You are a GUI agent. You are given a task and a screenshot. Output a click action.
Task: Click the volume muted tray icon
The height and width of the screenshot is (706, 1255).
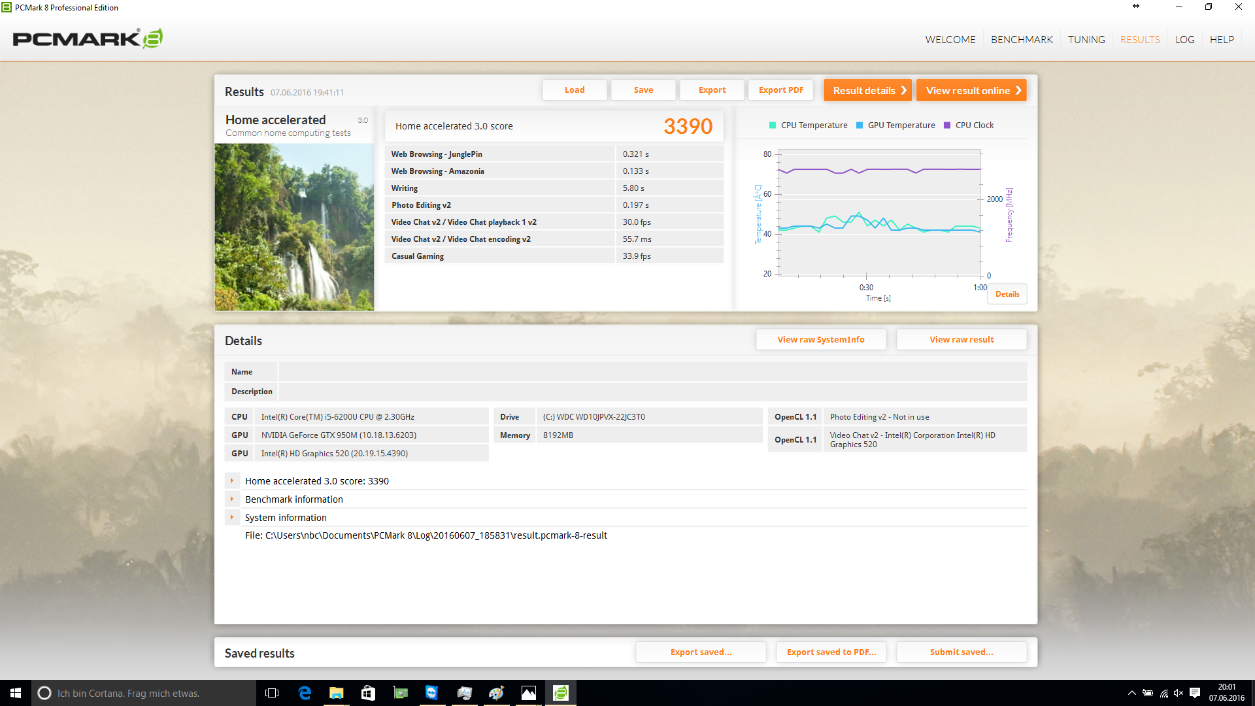pyautogui.click(x=1179, y=693)
